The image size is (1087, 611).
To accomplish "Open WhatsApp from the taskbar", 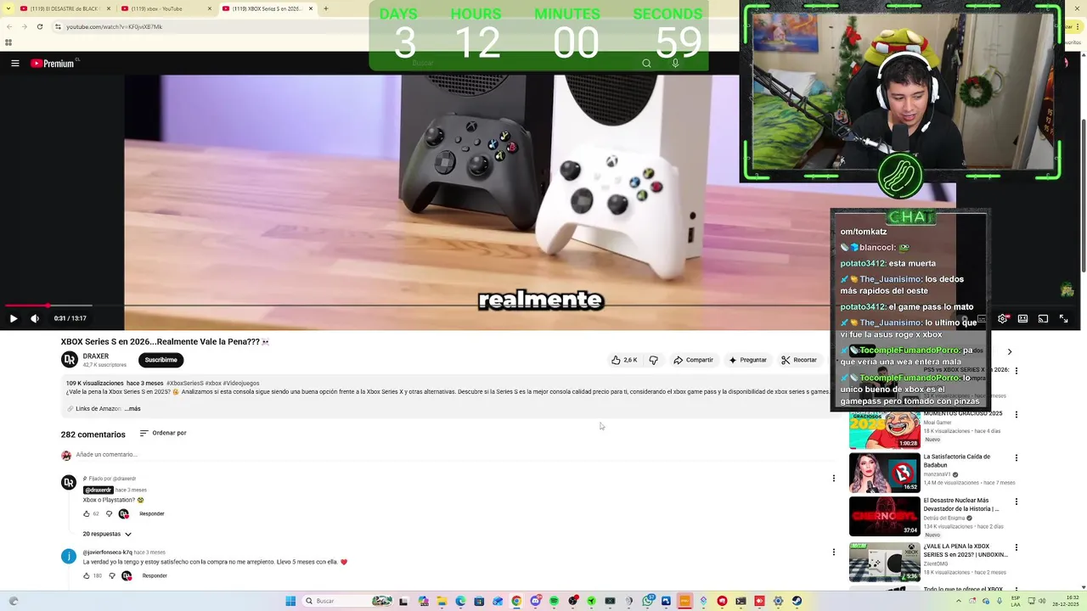I will (648, 601).
